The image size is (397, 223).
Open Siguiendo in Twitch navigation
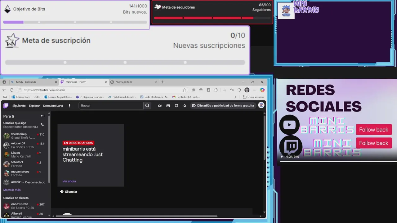click(x=19, y=106)
